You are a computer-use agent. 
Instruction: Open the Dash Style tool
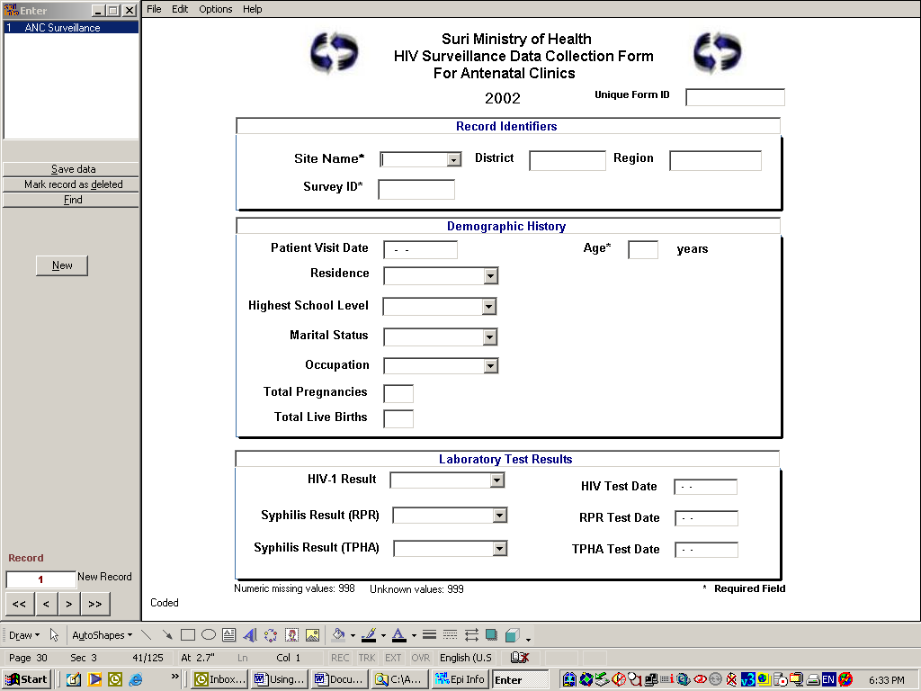pos(450,634)
